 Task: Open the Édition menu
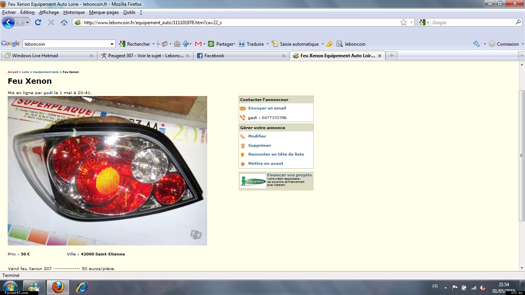pyautogui.click(x=27, y=12)
